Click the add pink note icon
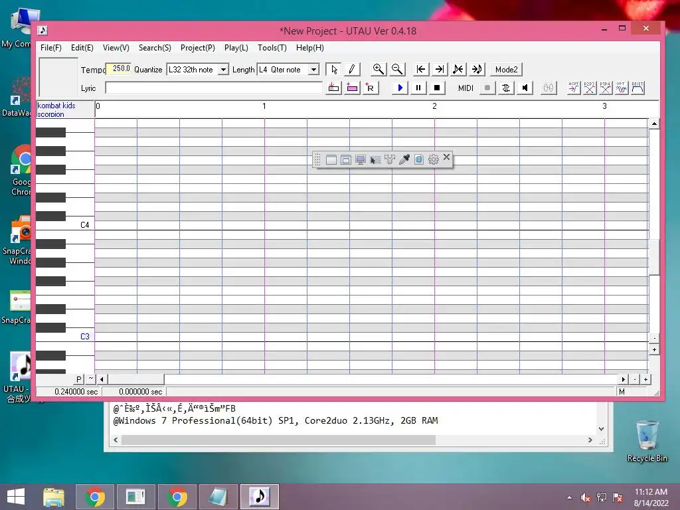 pyautogui.click(x=352, y=88)
